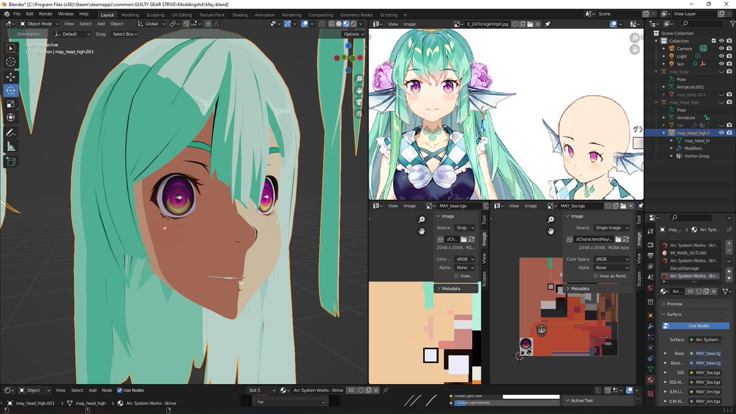
Task: Select the Annotate tool in the viewport toolbar
Action: (x=11, y=132)
